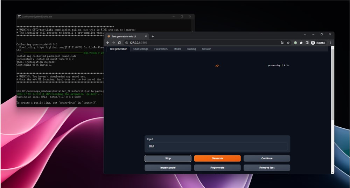Viewport: 350px width, 188px height.
Task: Open the browser extensions puzzle icon
Action: (x=301, y=42)
